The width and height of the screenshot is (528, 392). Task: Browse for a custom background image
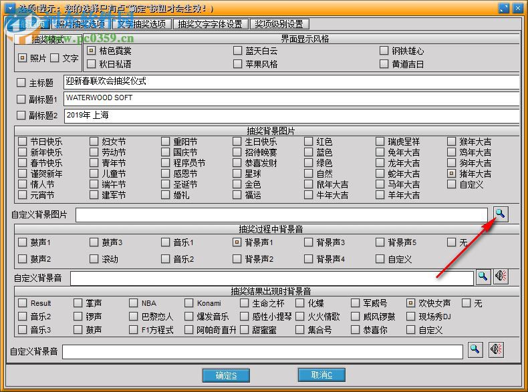click(501, 214)
